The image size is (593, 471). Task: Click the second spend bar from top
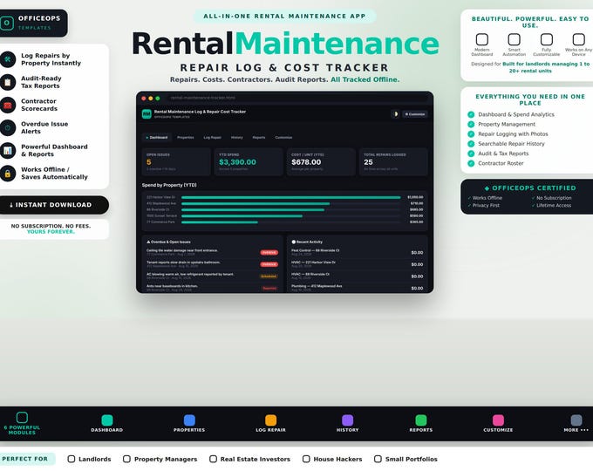pos(256,203)
